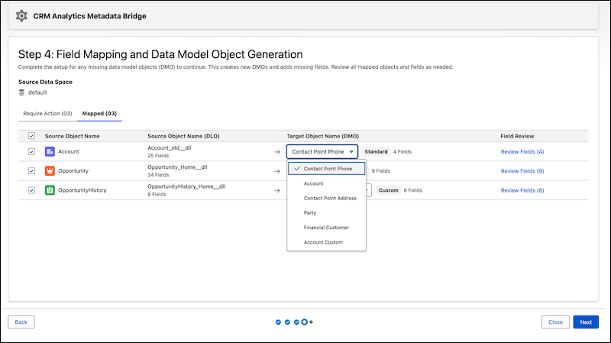The width and height of the screenshot is (611, 343).
Task: Click the Opportunity_Home__dll source name
Action: (x=177, y=167)
